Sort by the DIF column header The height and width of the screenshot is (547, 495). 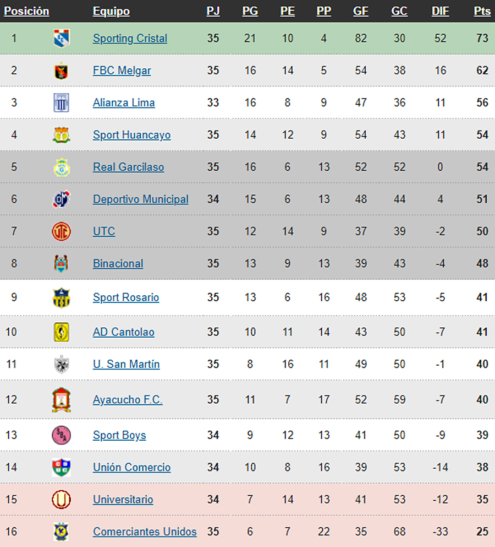(x=440, y=11)
